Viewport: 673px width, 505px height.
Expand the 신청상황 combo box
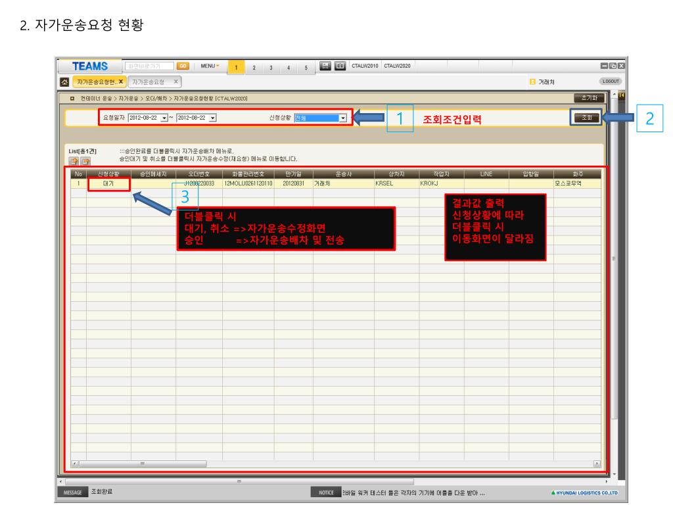[342, 118]
